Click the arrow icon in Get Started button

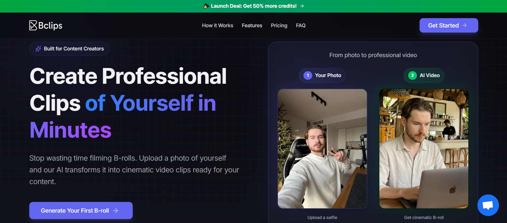click(x=465, y=25)
